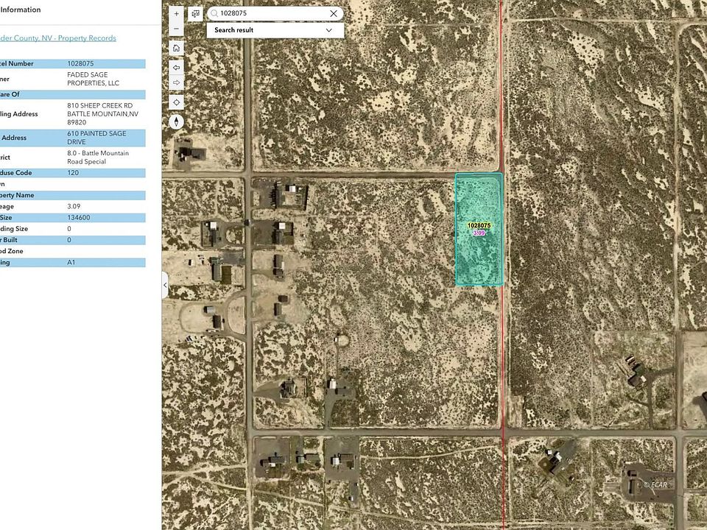Click the owner name Faded Sage Properties
This screenshot has width=707, height=530.
[93, 79]
